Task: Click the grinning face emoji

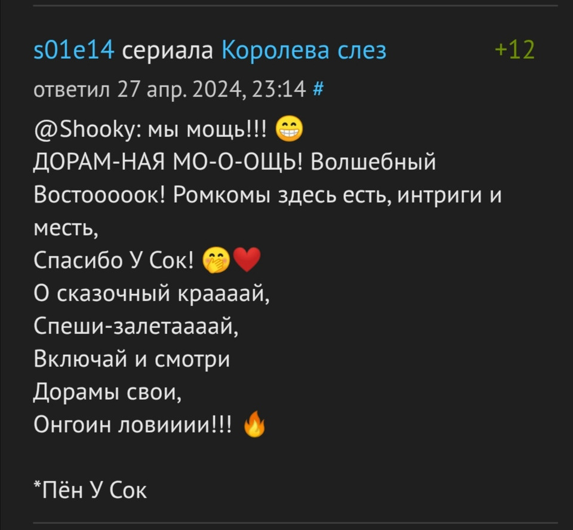Action: pyautogui.click(x=289, y=129)
